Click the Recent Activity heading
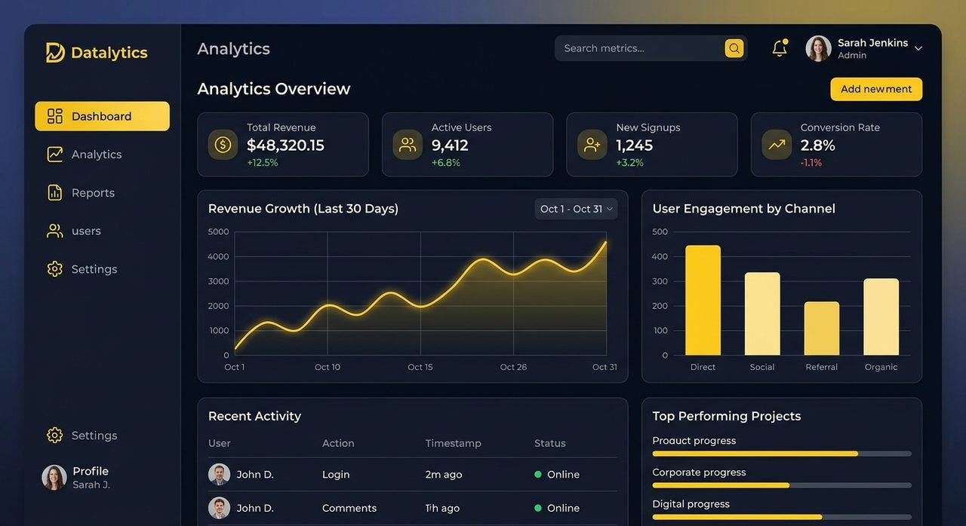Screen dimensions: 966x526 tap(254, 416)
